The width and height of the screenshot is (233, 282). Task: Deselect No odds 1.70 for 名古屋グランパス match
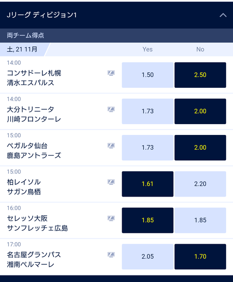tap(200, 257)
